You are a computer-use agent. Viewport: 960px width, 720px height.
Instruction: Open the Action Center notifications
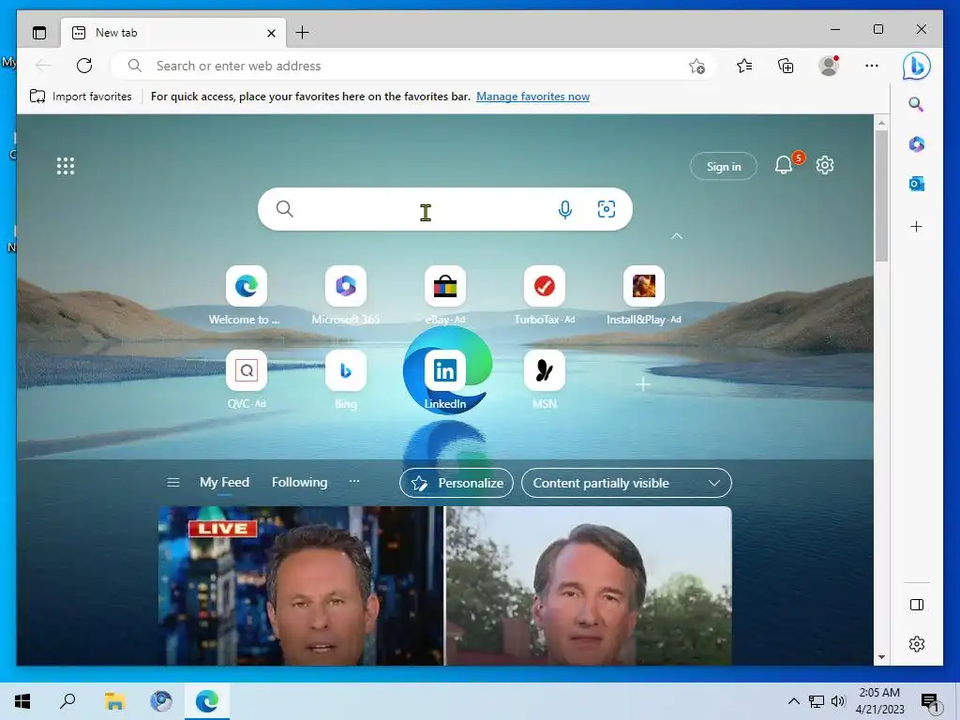click(x=930, y=701)
